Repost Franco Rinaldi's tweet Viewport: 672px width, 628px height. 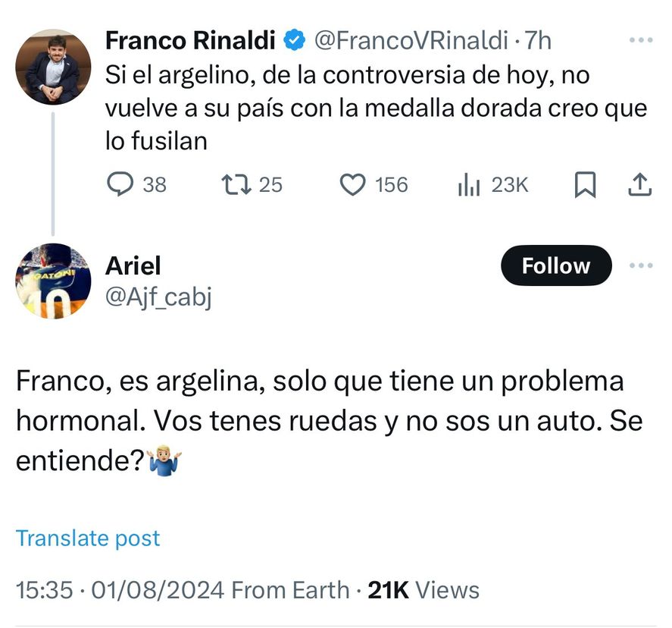pos(231,184)
